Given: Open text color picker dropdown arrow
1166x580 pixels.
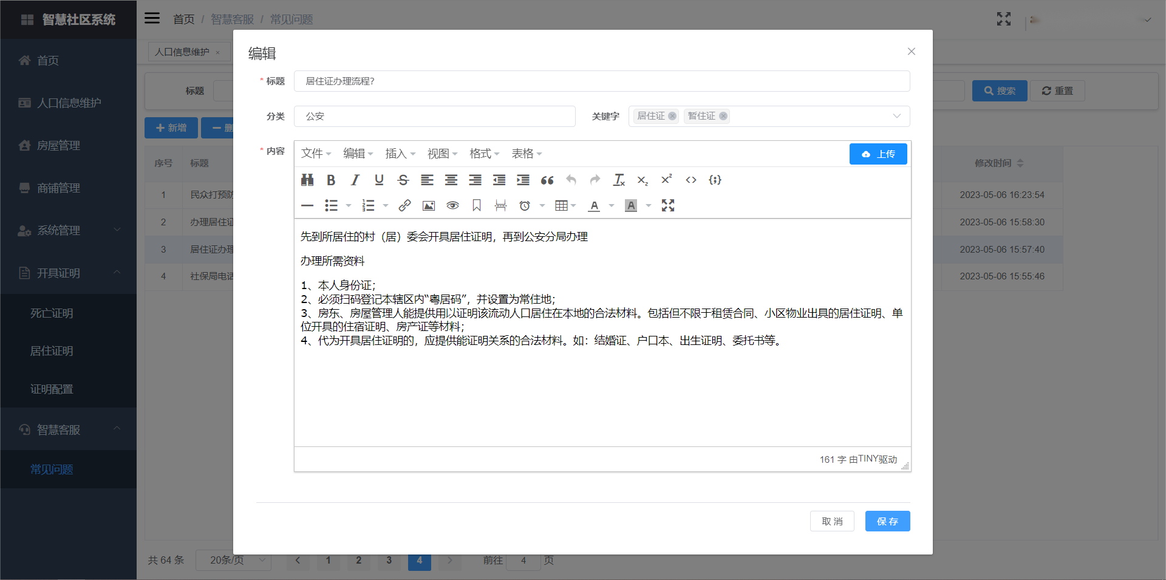Looking at the screenshot, I should [612, 206].
